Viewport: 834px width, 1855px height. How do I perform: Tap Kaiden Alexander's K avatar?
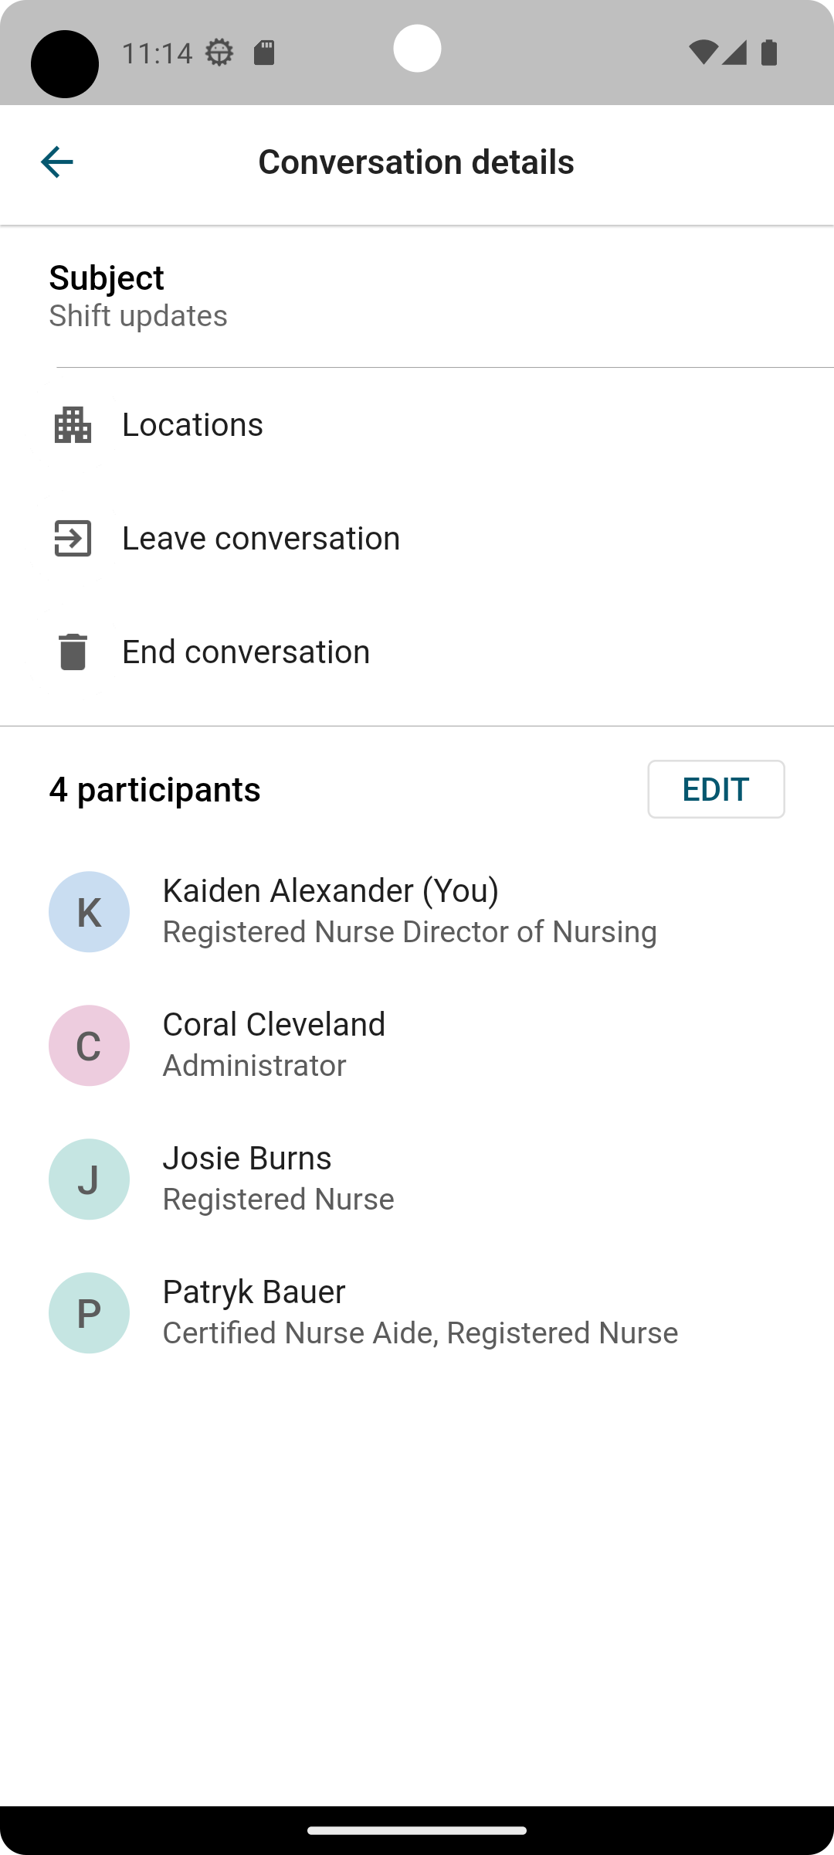click(x=89, y=912)
